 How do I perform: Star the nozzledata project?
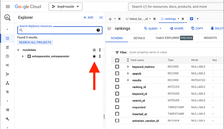94,50
